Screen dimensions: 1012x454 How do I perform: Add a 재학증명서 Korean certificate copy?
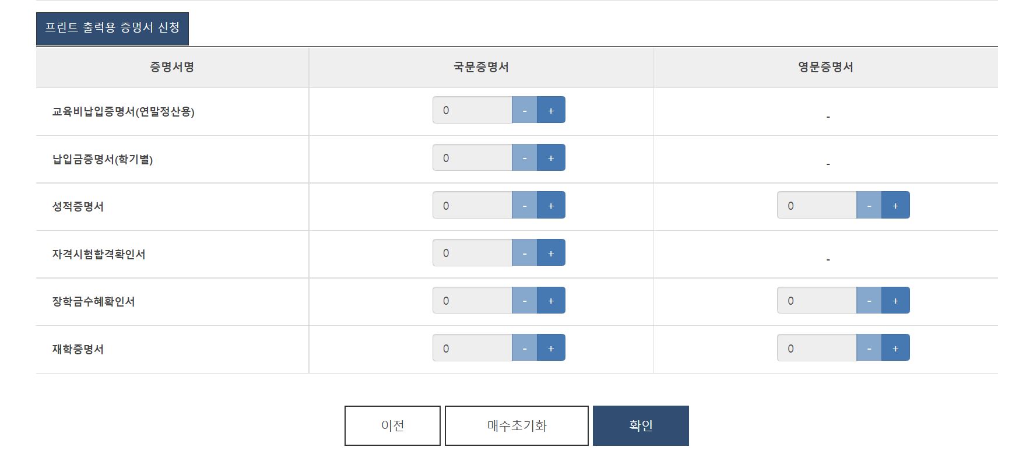click(x=550, y=348)
